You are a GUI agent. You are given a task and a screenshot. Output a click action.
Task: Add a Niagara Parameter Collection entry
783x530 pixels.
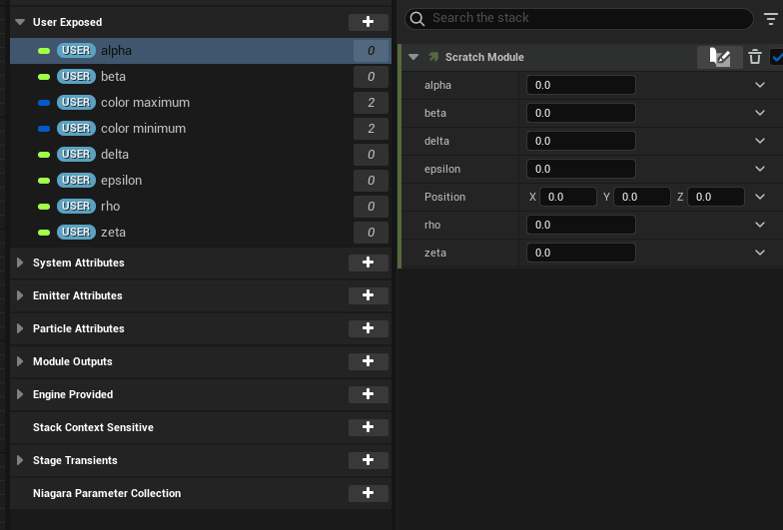click(x=368, y=493)
